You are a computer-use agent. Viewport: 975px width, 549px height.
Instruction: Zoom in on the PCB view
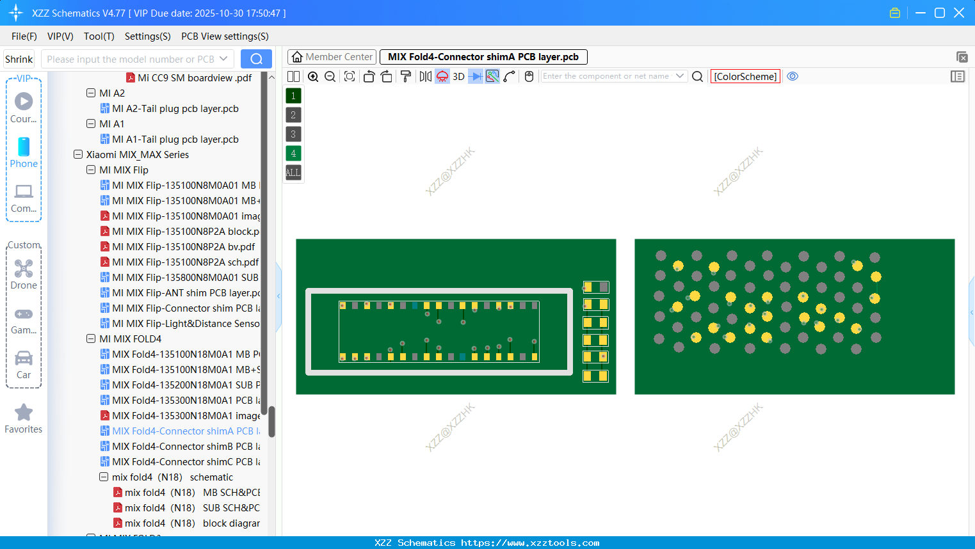click(313, 76)
